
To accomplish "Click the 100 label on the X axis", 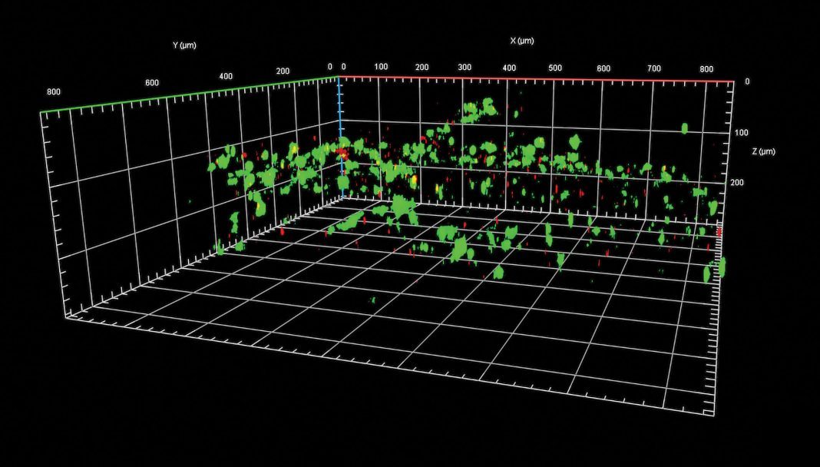I will pyautogui.click(x=381, y=66).
